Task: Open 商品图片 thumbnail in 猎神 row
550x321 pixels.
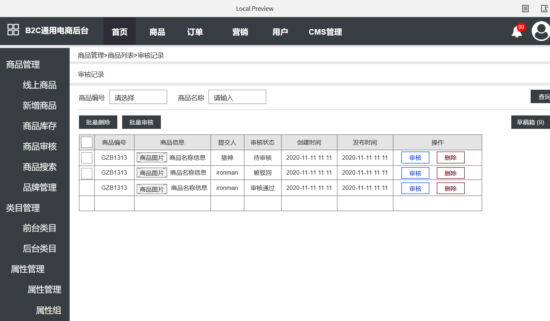Action: pos(152,158)
